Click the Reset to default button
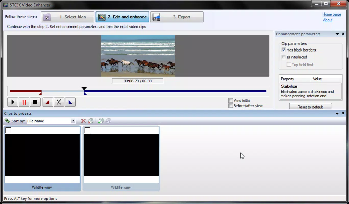 coord(310,107)
